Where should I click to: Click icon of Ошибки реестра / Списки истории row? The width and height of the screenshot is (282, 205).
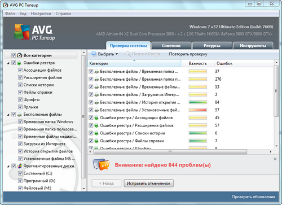(96, 133)
